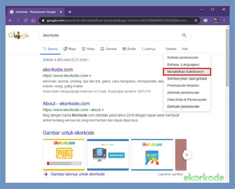The image size is (235, 189).
Task: Click the gray extension icon in toolbar
Action: pyautogui.click(x=205, y=20)
